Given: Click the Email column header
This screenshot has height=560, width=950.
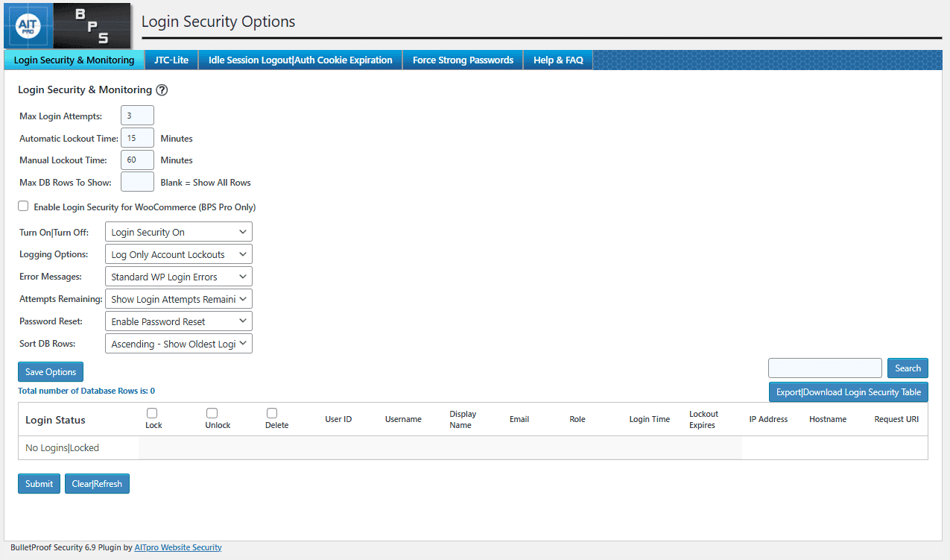Looking at the screenshot, I should coord(519,419).
